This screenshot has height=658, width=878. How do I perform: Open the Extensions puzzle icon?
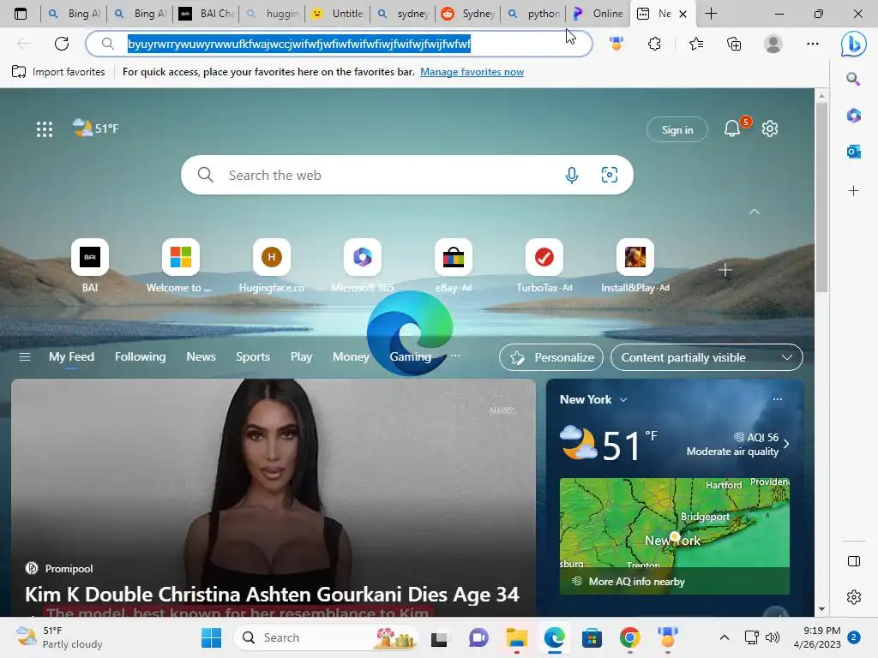point(654,44)
